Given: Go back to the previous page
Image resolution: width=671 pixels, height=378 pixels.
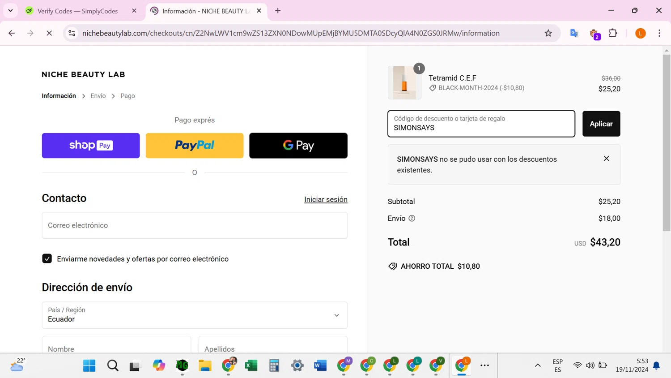Looking at the screenshot, I should tap(12, 33).
